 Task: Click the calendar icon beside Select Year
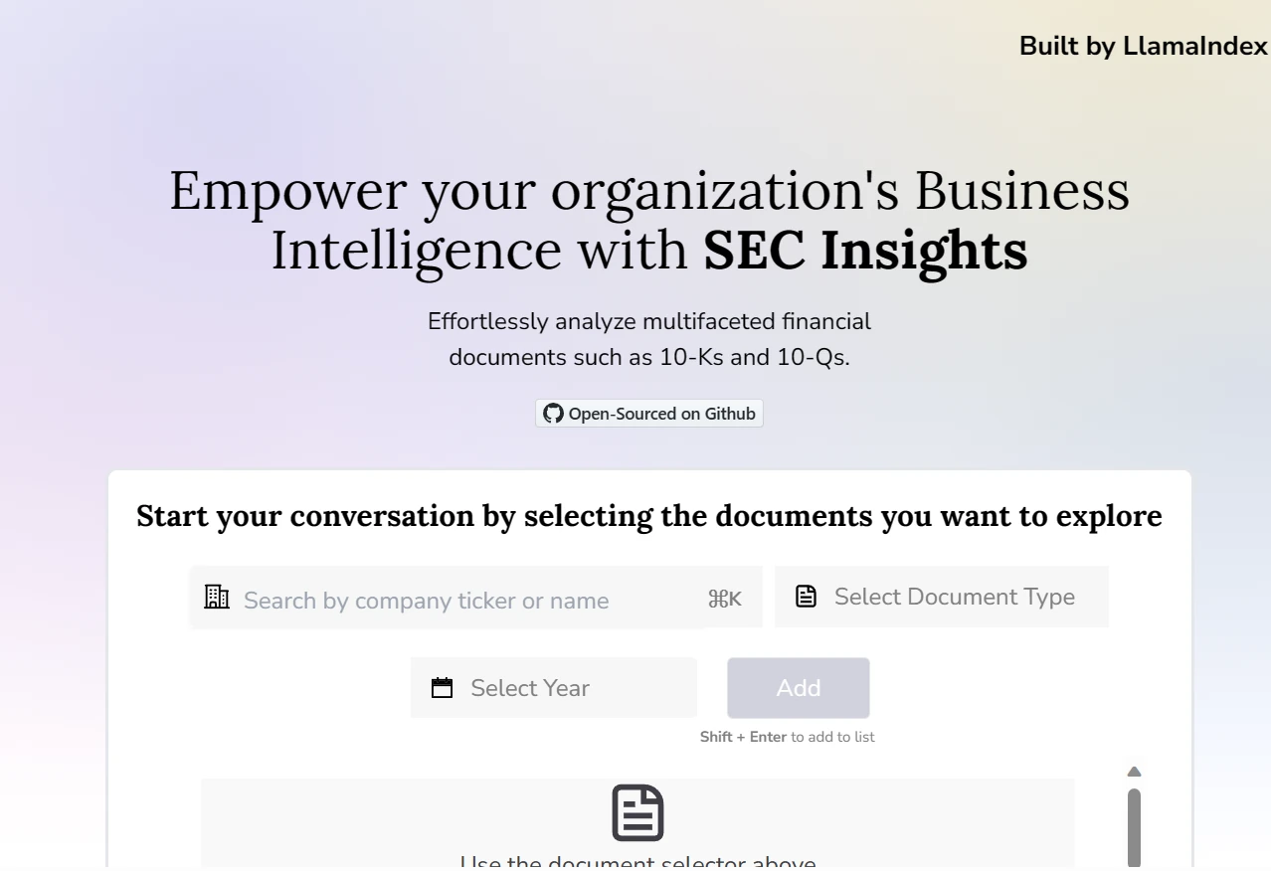(442, 688)
